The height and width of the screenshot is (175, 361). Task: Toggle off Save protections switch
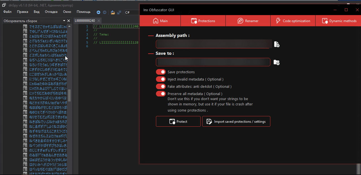click(161, 72)
